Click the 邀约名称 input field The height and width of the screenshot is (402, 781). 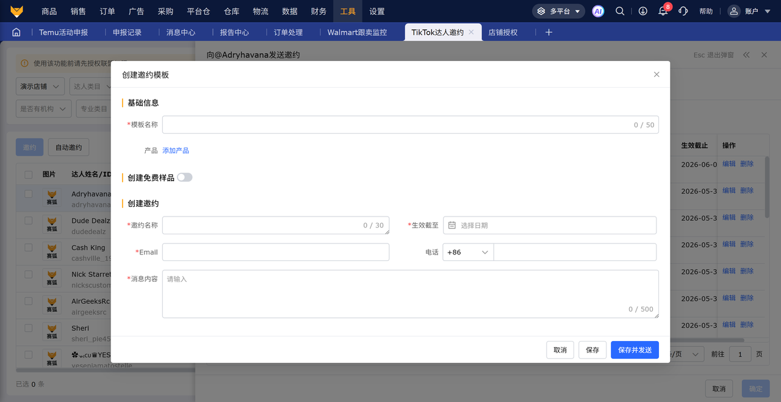(276, 225)
